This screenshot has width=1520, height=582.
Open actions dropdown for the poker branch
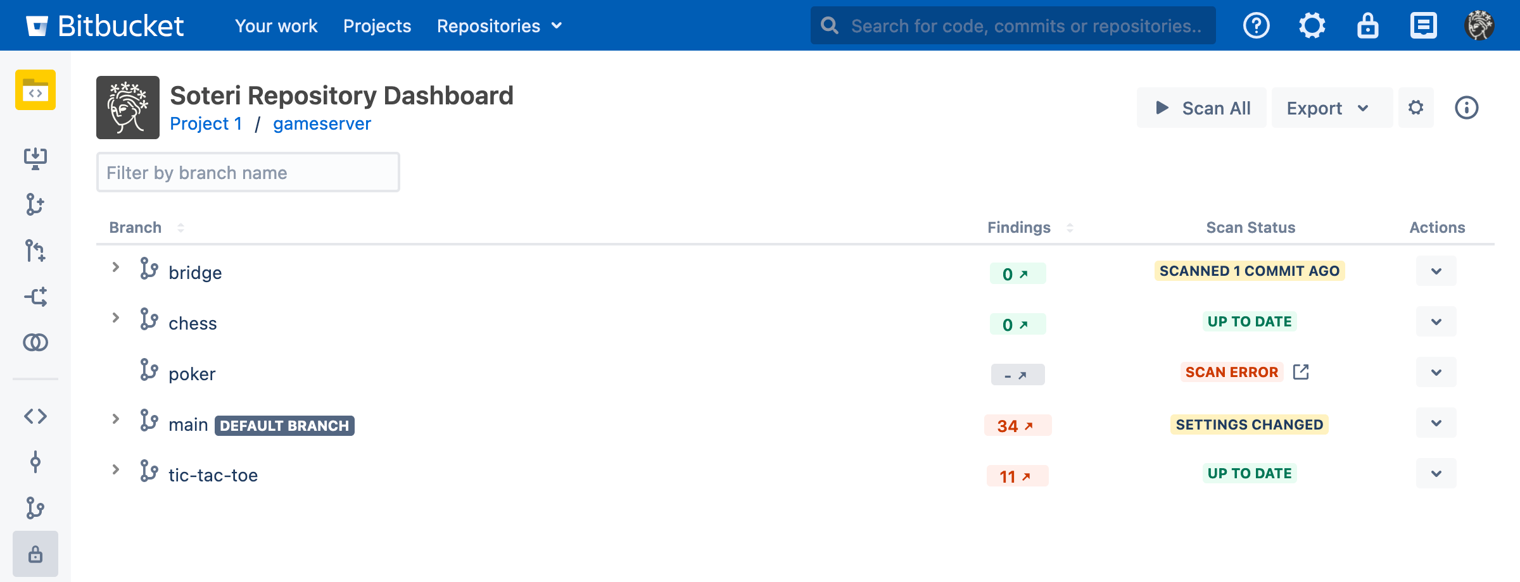(1436, 373)
